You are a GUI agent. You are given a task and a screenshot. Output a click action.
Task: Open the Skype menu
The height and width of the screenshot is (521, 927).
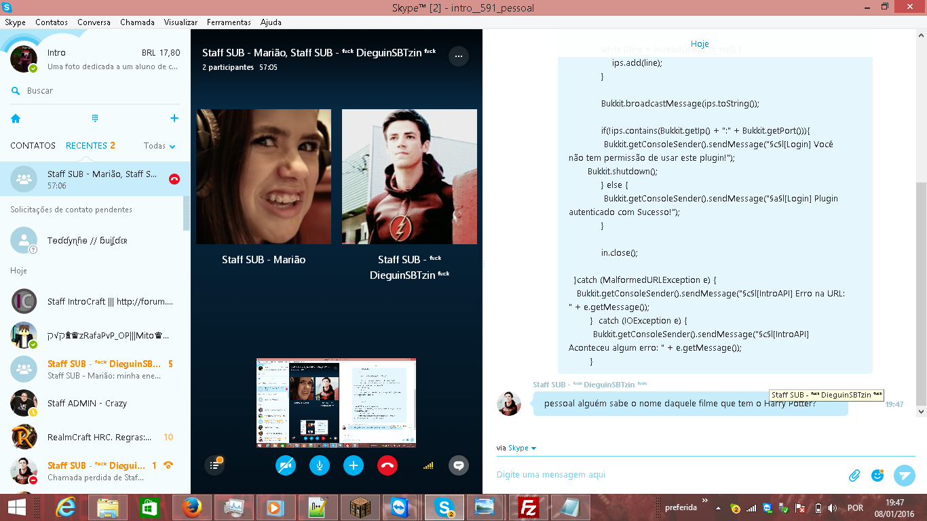coord(16,22)
